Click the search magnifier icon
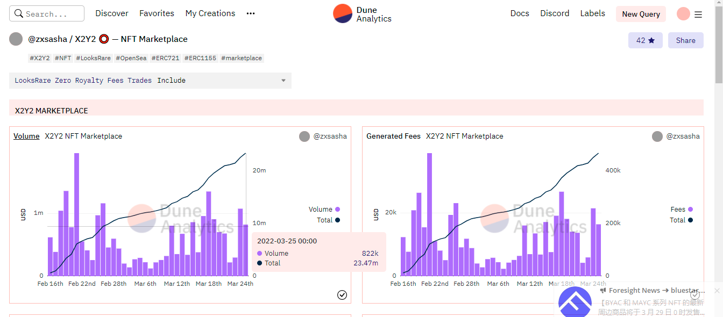 pos(19,14)
